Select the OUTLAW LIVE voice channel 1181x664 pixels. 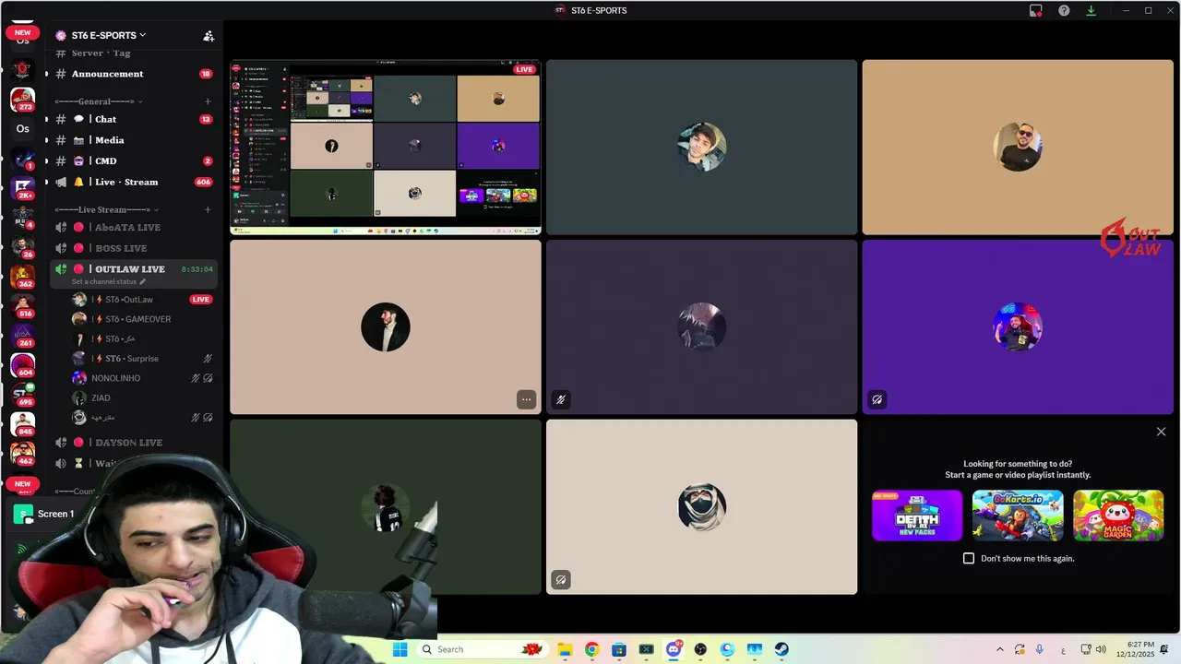point(134,268)
